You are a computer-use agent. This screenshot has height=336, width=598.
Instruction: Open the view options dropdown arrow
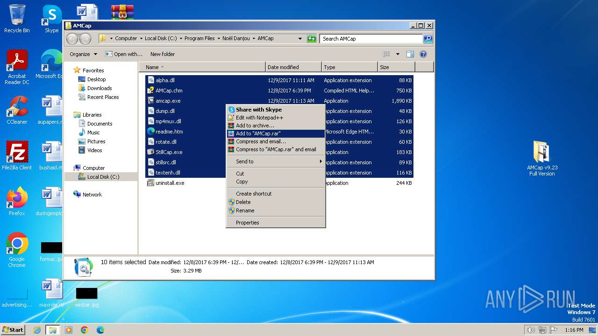point(398,54)
